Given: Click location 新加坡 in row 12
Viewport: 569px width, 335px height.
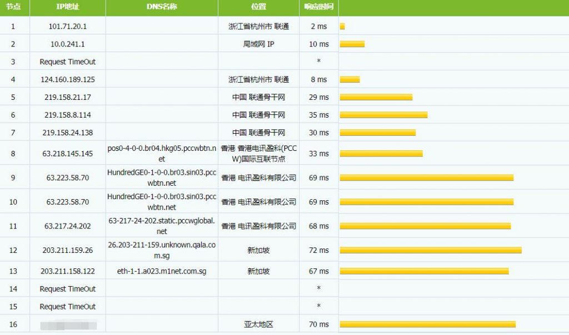Looking at the screenshot, I should pyautogui.click(x=258, y=250).
